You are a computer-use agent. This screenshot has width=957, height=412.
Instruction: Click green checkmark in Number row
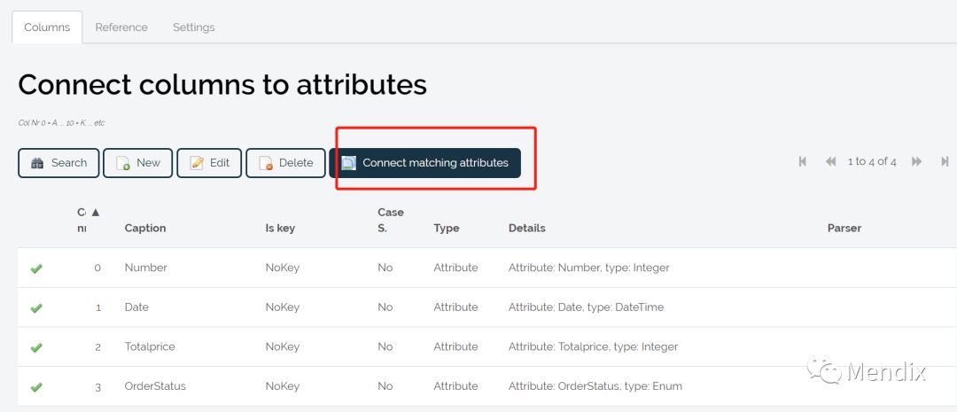pyautogui.click(x=36, y=268)
